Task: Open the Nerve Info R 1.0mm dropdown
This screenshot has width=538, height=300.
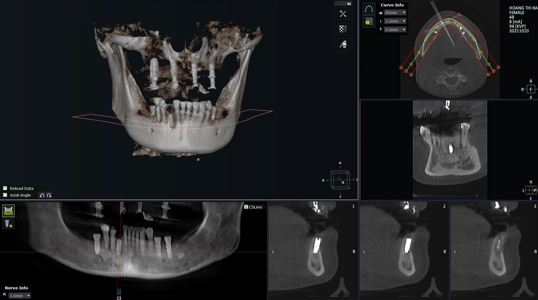Action: (x=20, y=296)
